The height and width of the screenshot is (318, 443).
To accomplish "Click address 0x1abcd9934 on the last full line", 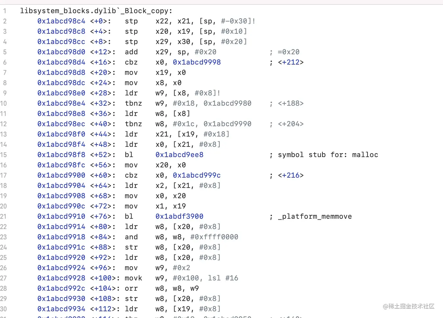I will [61, 309].
